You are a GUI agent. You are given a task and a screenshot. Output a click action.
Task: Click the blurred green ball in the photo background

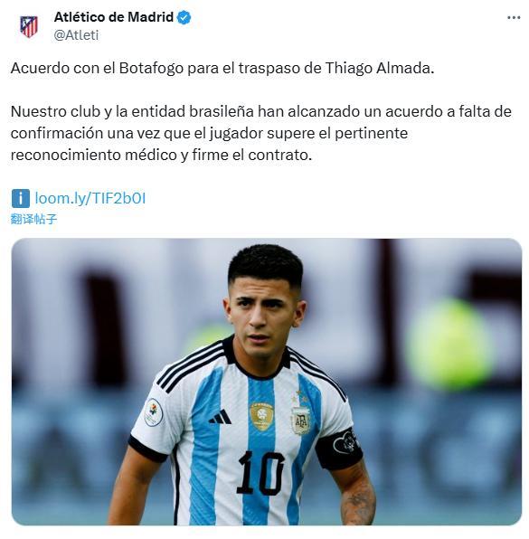click(451, 344)
